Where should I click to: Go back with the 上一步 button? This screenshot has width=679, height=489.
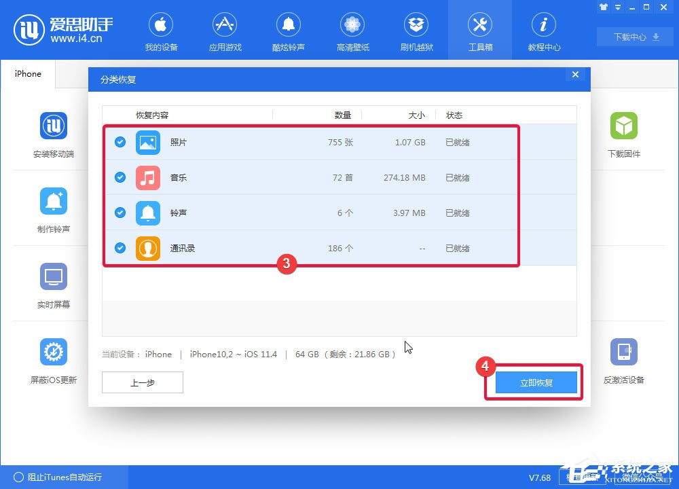[x=142, y=382]
